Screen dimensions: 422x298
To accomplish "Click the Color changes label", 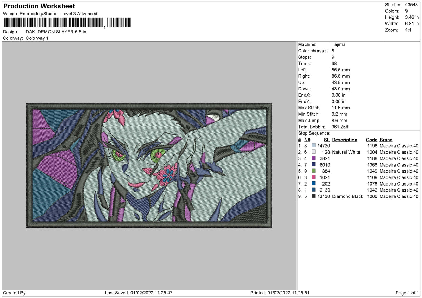I will (x=313, y=51).
